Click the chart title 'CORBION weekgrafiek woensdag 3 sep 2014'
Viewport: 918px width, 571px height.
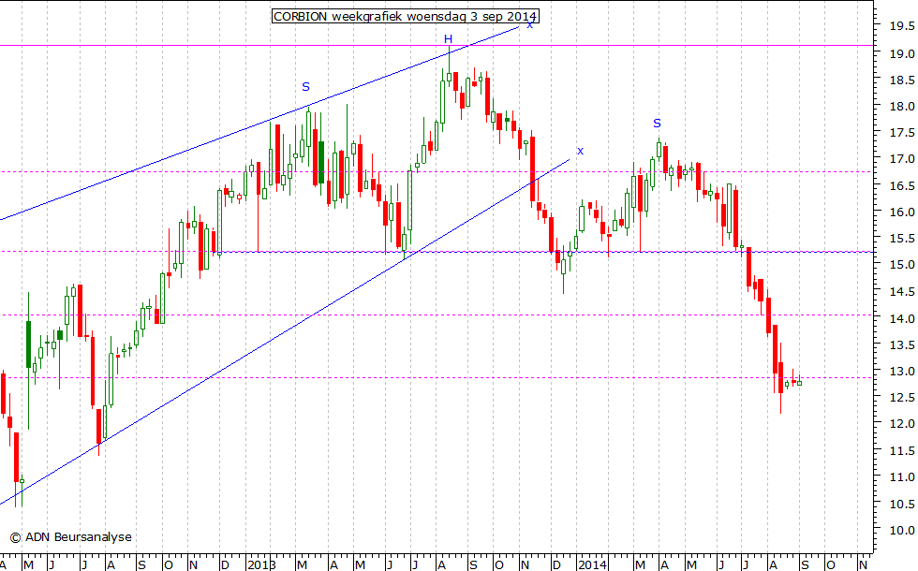(x=405, y=17)
